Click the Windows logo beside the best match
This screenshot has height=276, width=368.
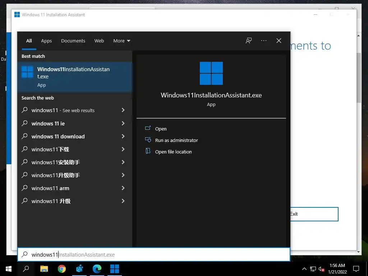tap(27, 72)
